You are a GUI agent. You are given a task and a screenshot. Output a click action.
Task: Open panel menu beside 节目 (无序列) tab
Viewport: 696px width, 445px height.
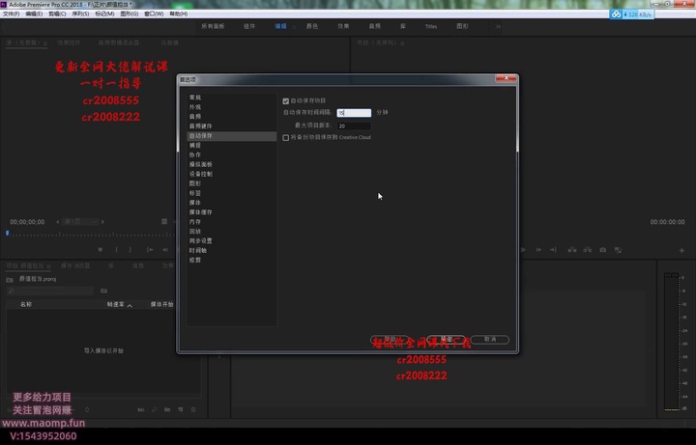point(402,43)
